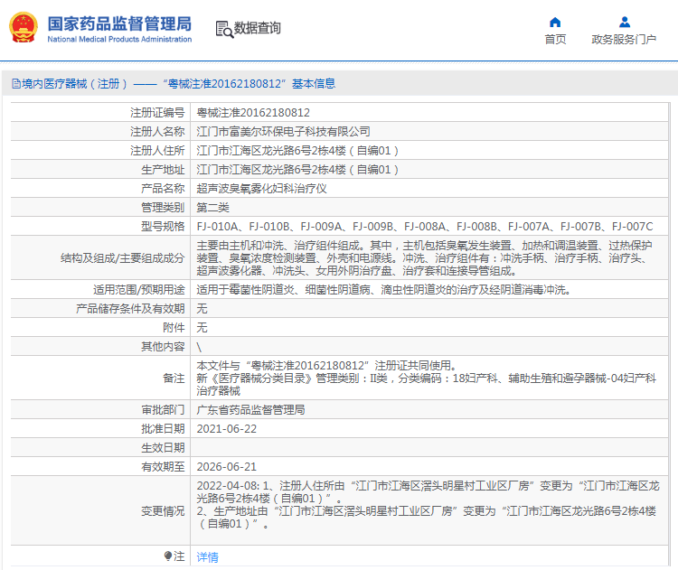
Task: Open 政务服务门户 portal link
Action: click(x=624, y=40)
